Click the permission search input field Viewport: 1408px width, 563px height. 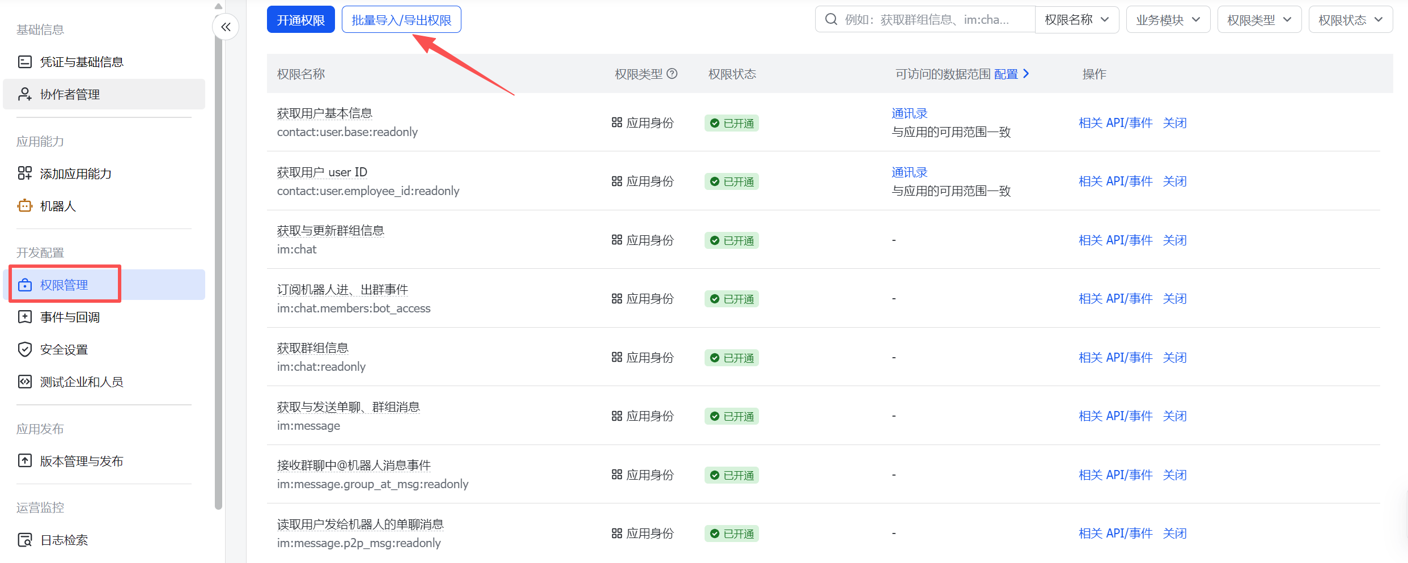coord(930,20)
